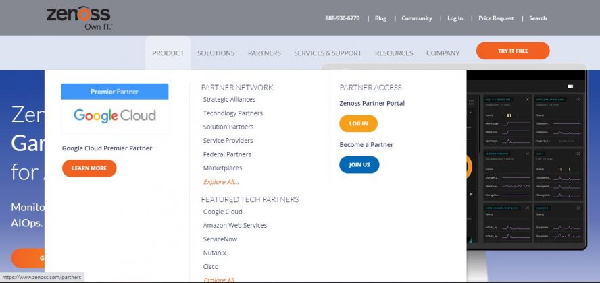Open the Price Request link
The image size is (600, 283).
[496, 18]
